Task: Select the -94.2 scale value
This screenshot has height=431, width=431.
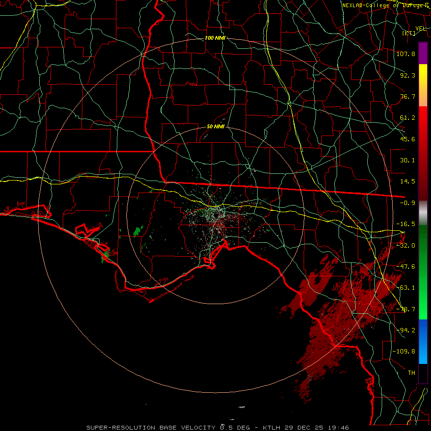Action: (x=406, y=330)
